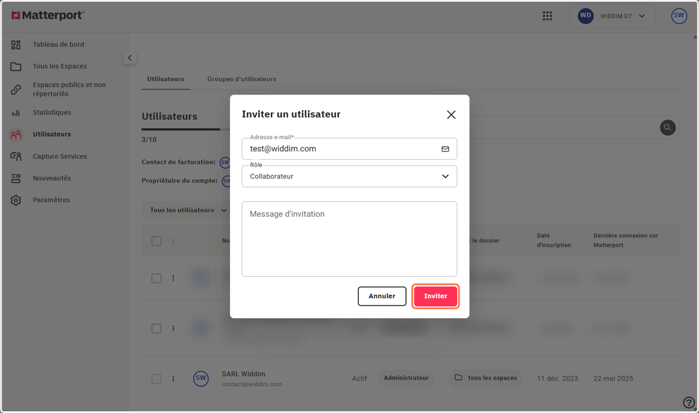The width and height of the screenshot is (699, 413).
Task: Open Espaces publics et non répertoriés
Action: coord(69,89)
